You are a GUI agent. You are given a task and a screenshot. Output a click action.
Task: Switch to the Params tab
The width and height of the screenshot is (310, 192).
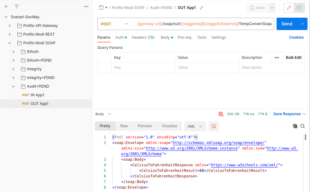(104, 37)
